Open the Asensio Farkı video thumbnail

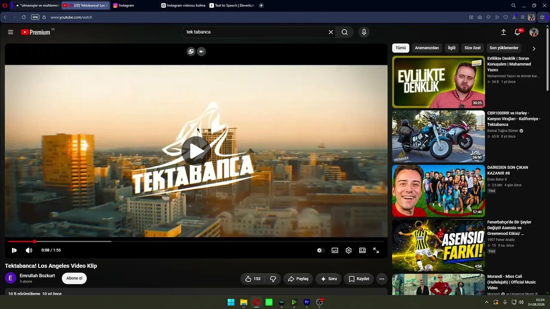click(438, 245)
